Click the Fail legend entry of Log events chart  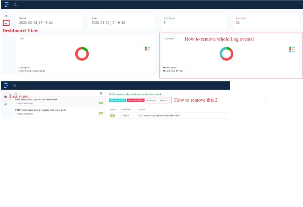(x=292, y=50)
